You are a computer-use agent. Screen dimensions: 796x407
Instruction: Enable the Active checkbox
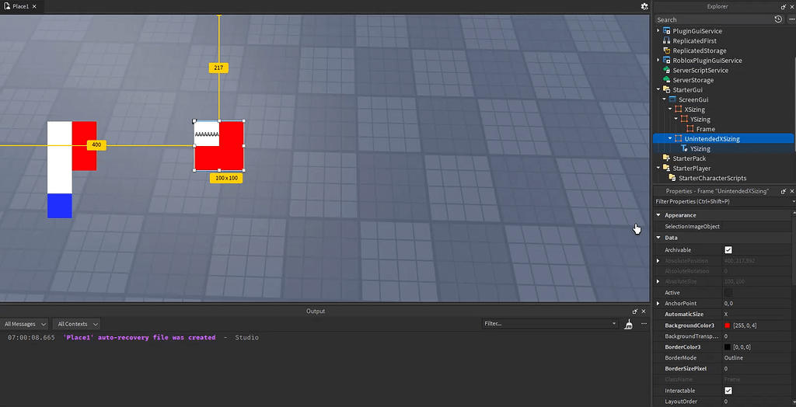[728, 292]
